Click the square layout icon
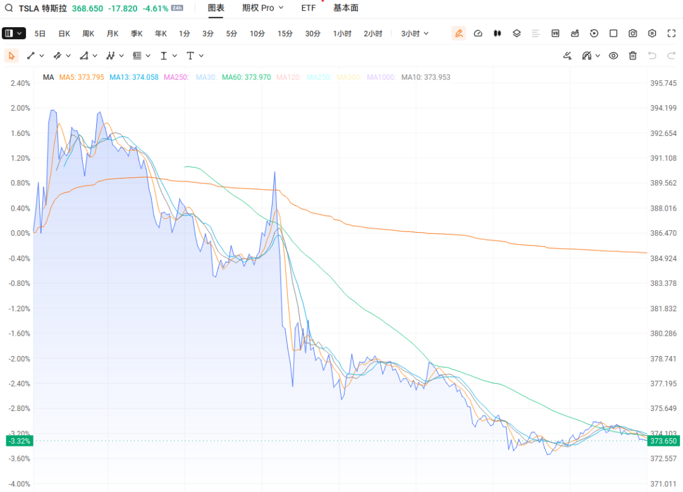This screenshot has width=683, height=492. 613,34
